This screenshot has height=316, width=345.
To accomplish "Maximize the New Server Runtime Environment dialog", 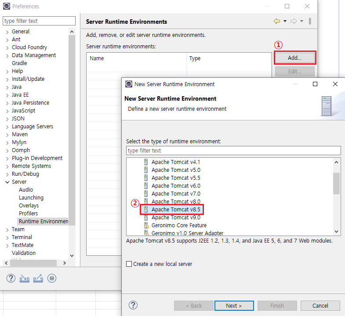I will point(315,84).
